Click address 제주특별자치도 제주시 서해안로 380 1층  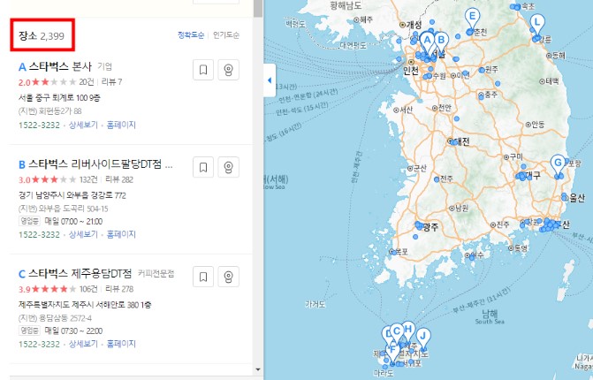coord(85,305)
